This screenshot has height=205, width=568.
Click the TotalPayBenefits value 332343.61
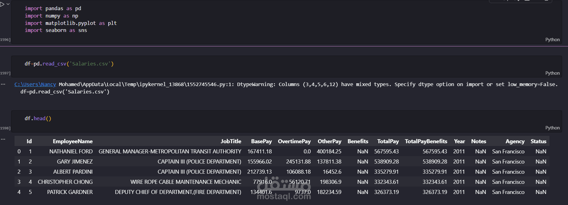tap(435, 182)
